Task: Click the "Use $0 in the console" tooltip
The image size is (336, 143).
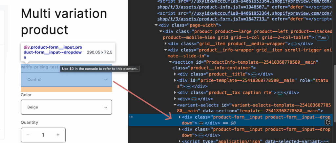Action: pyautogui.click(x=100, y=69)
